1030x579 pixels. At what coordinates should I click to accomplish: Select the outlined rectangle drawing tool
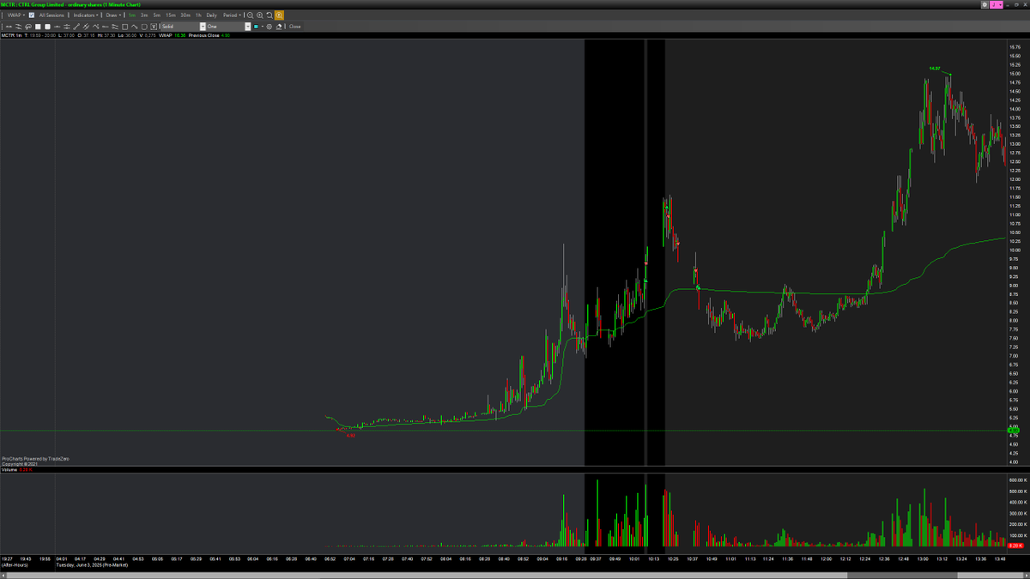point(124,27)
